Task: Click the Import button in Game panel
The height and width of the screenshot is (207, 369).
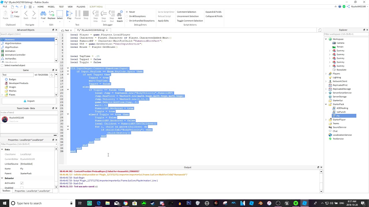Action: [29, 101]
